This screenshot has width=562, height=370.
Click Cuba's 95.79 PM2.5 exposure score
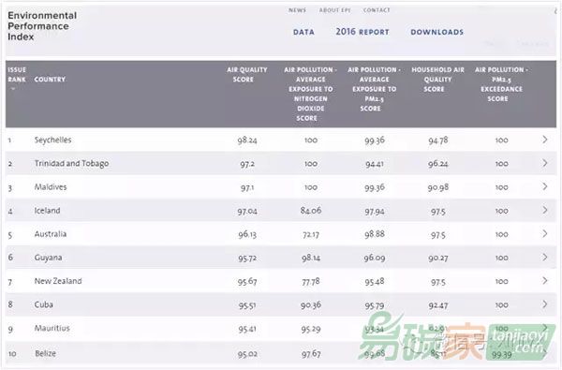point(374,305)
